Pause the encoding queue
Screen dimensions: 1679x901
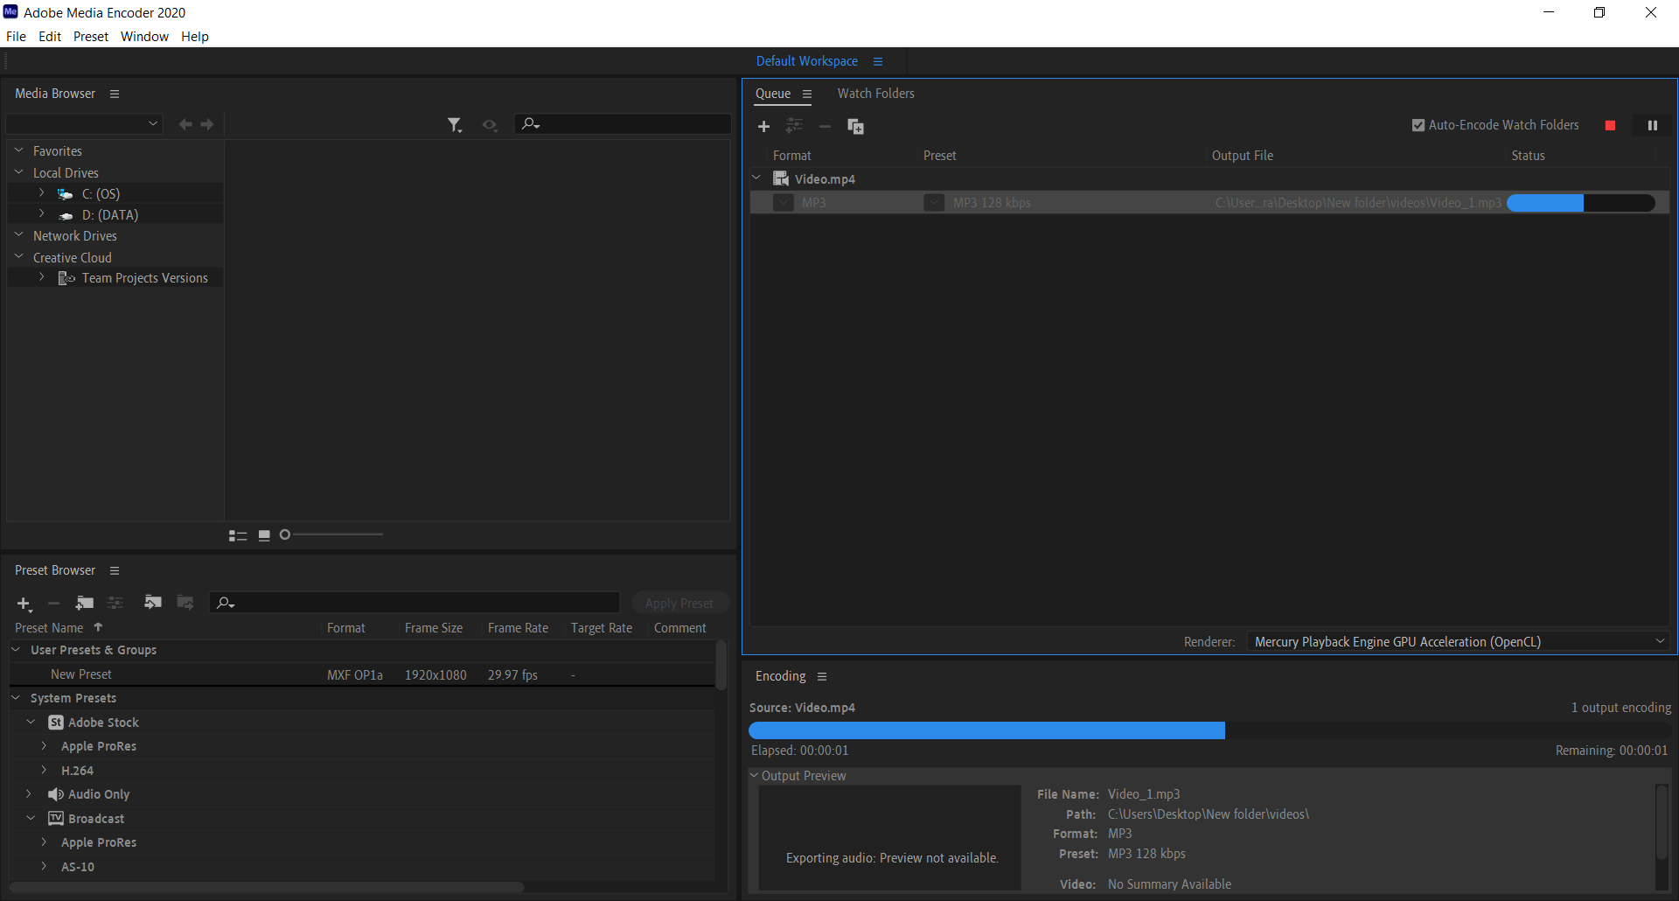(x=1652, y=126)
